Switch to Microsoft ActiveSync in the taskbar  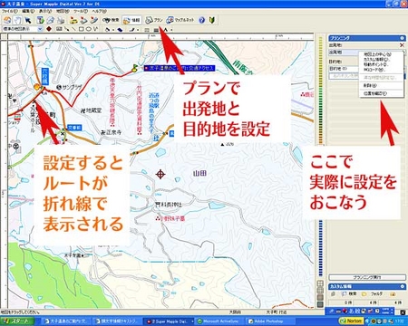[x=219, y=321]
